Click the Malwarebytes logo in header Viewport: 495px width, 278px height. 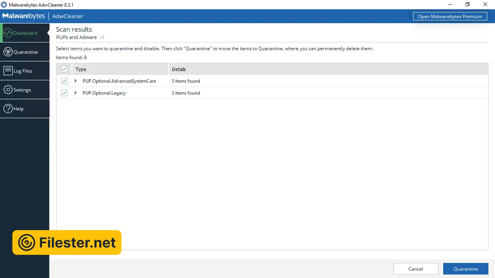(24, 16)
